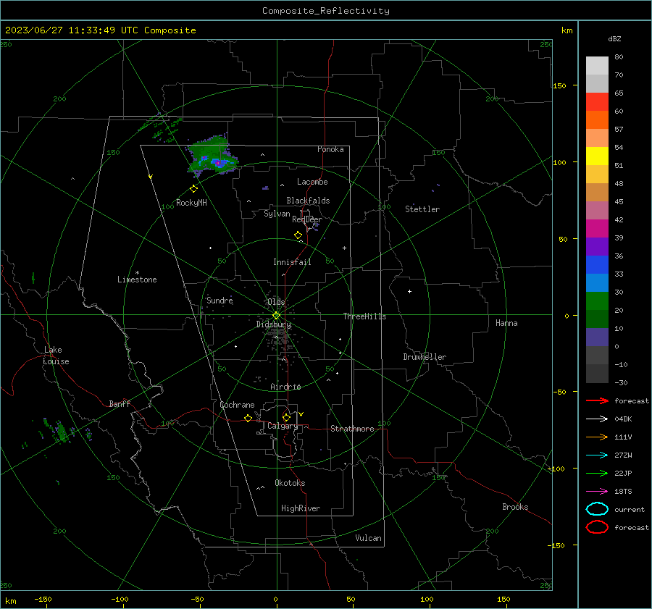Image resolution: width=652 pixels, height=609 pixels.
Task: Click the Didsbury label
Action: (273, 324)
